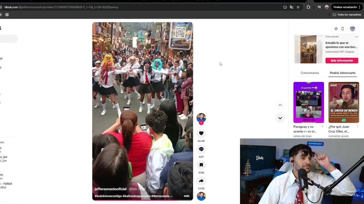Switch to the Comentarios tab
Screen dimensions: 364x204
click(310, 73)
